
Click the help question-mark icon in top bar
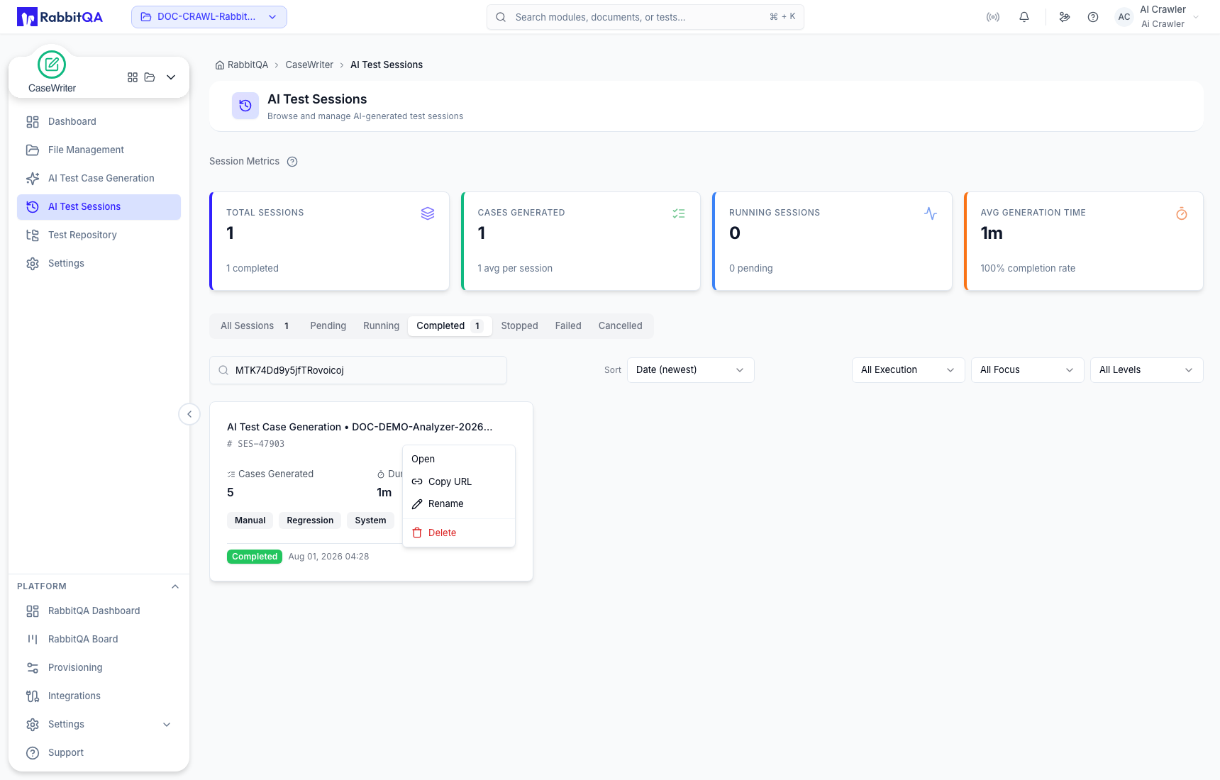coord(1093,17)
